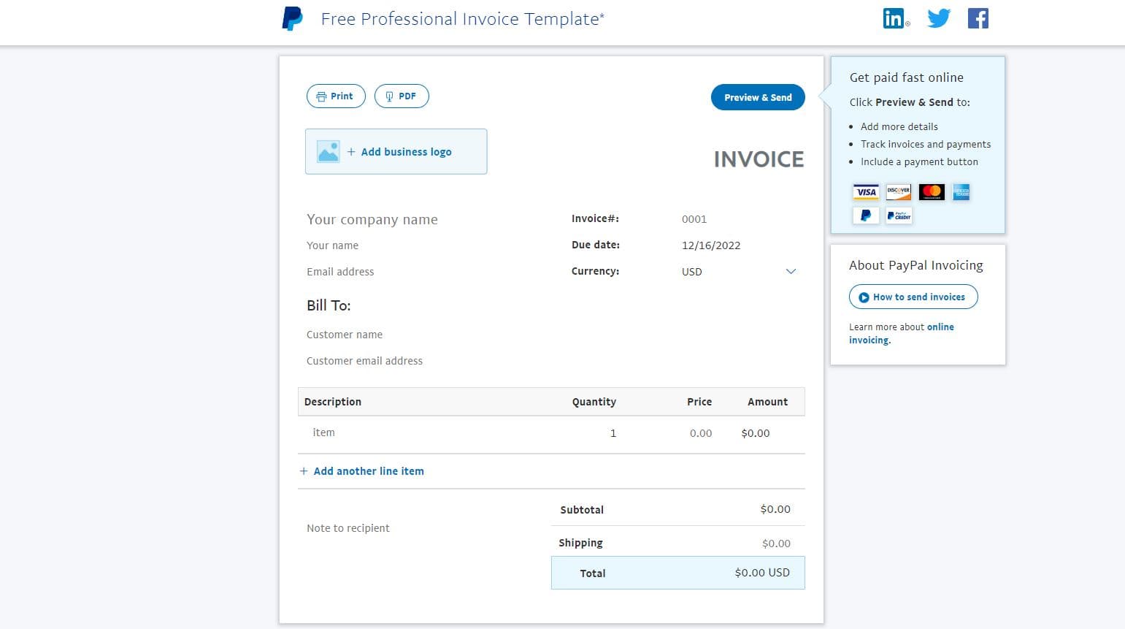Click the Facebook icon in header

[x=978, y=18]
